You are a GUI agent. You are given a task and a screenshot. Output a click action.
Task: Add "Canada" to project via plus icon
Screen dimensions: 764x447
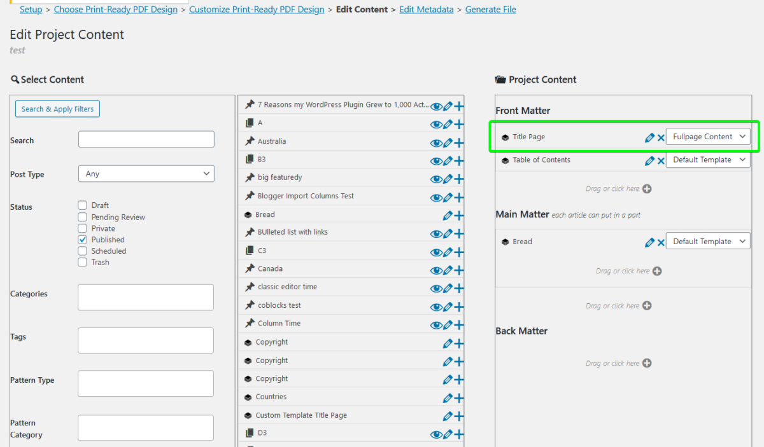click(459, 270)
